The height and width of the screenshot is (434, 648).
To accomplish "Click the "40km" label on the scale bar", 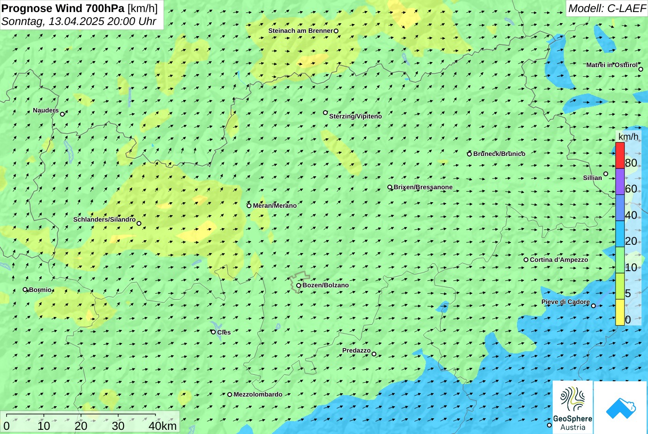I will click(x=162, y=426).
